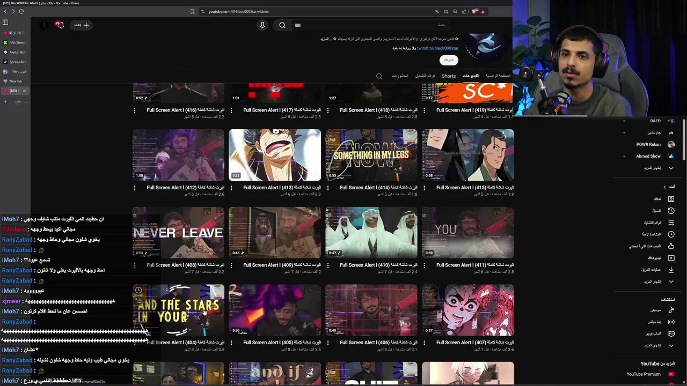This screenshot has width=687, height=386.
Task: Open the on-screen keyboard icon in search
Action: point(297,25)
